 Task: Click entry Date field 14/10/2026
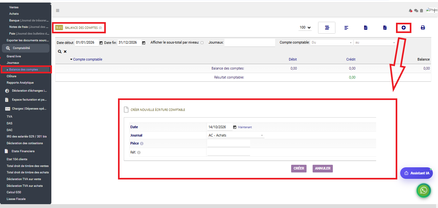pyautogui.click(x=220, y=127)
